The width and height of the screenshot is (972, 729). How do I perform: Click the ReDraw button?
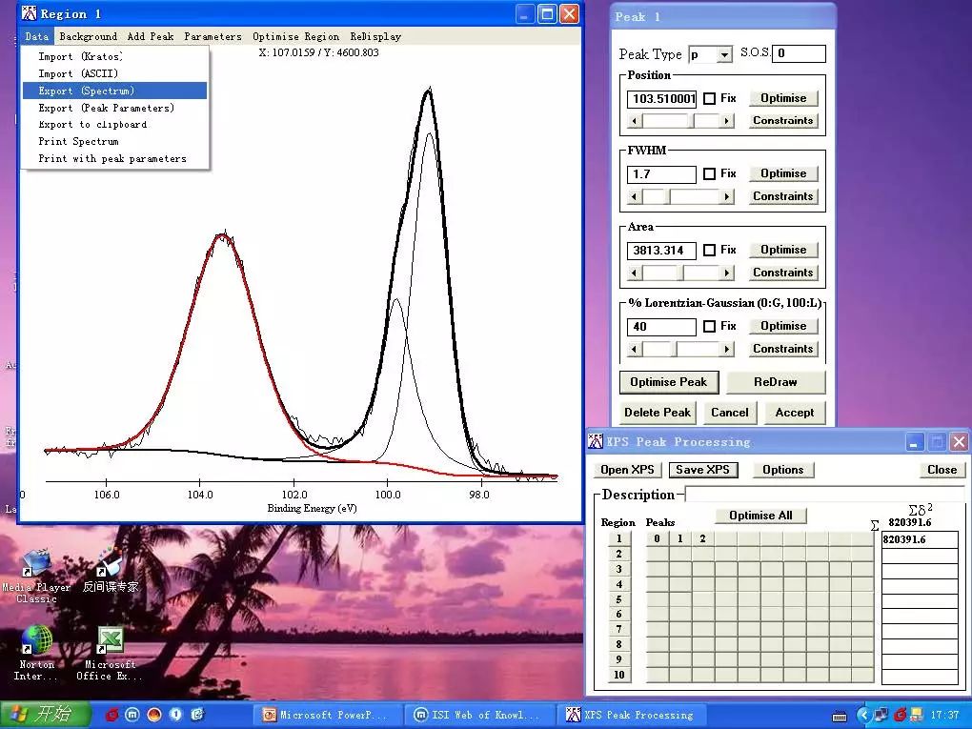click(x=776, y=382)
